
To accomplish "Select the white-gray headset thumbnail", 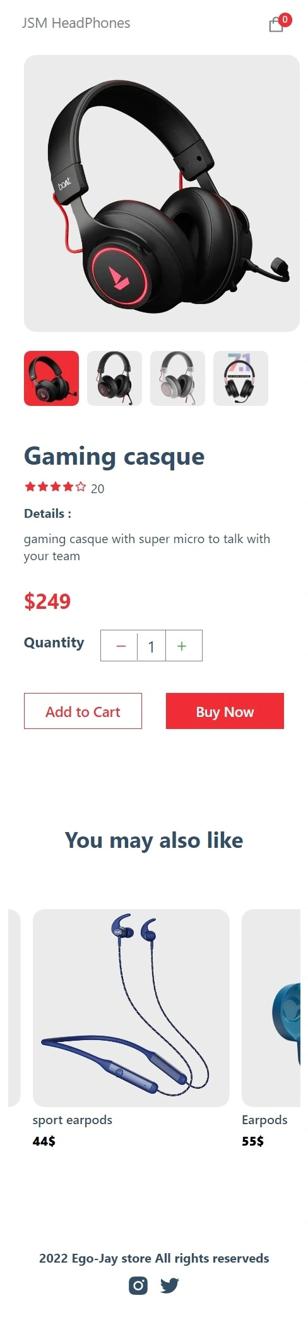I will coord(177,378).
